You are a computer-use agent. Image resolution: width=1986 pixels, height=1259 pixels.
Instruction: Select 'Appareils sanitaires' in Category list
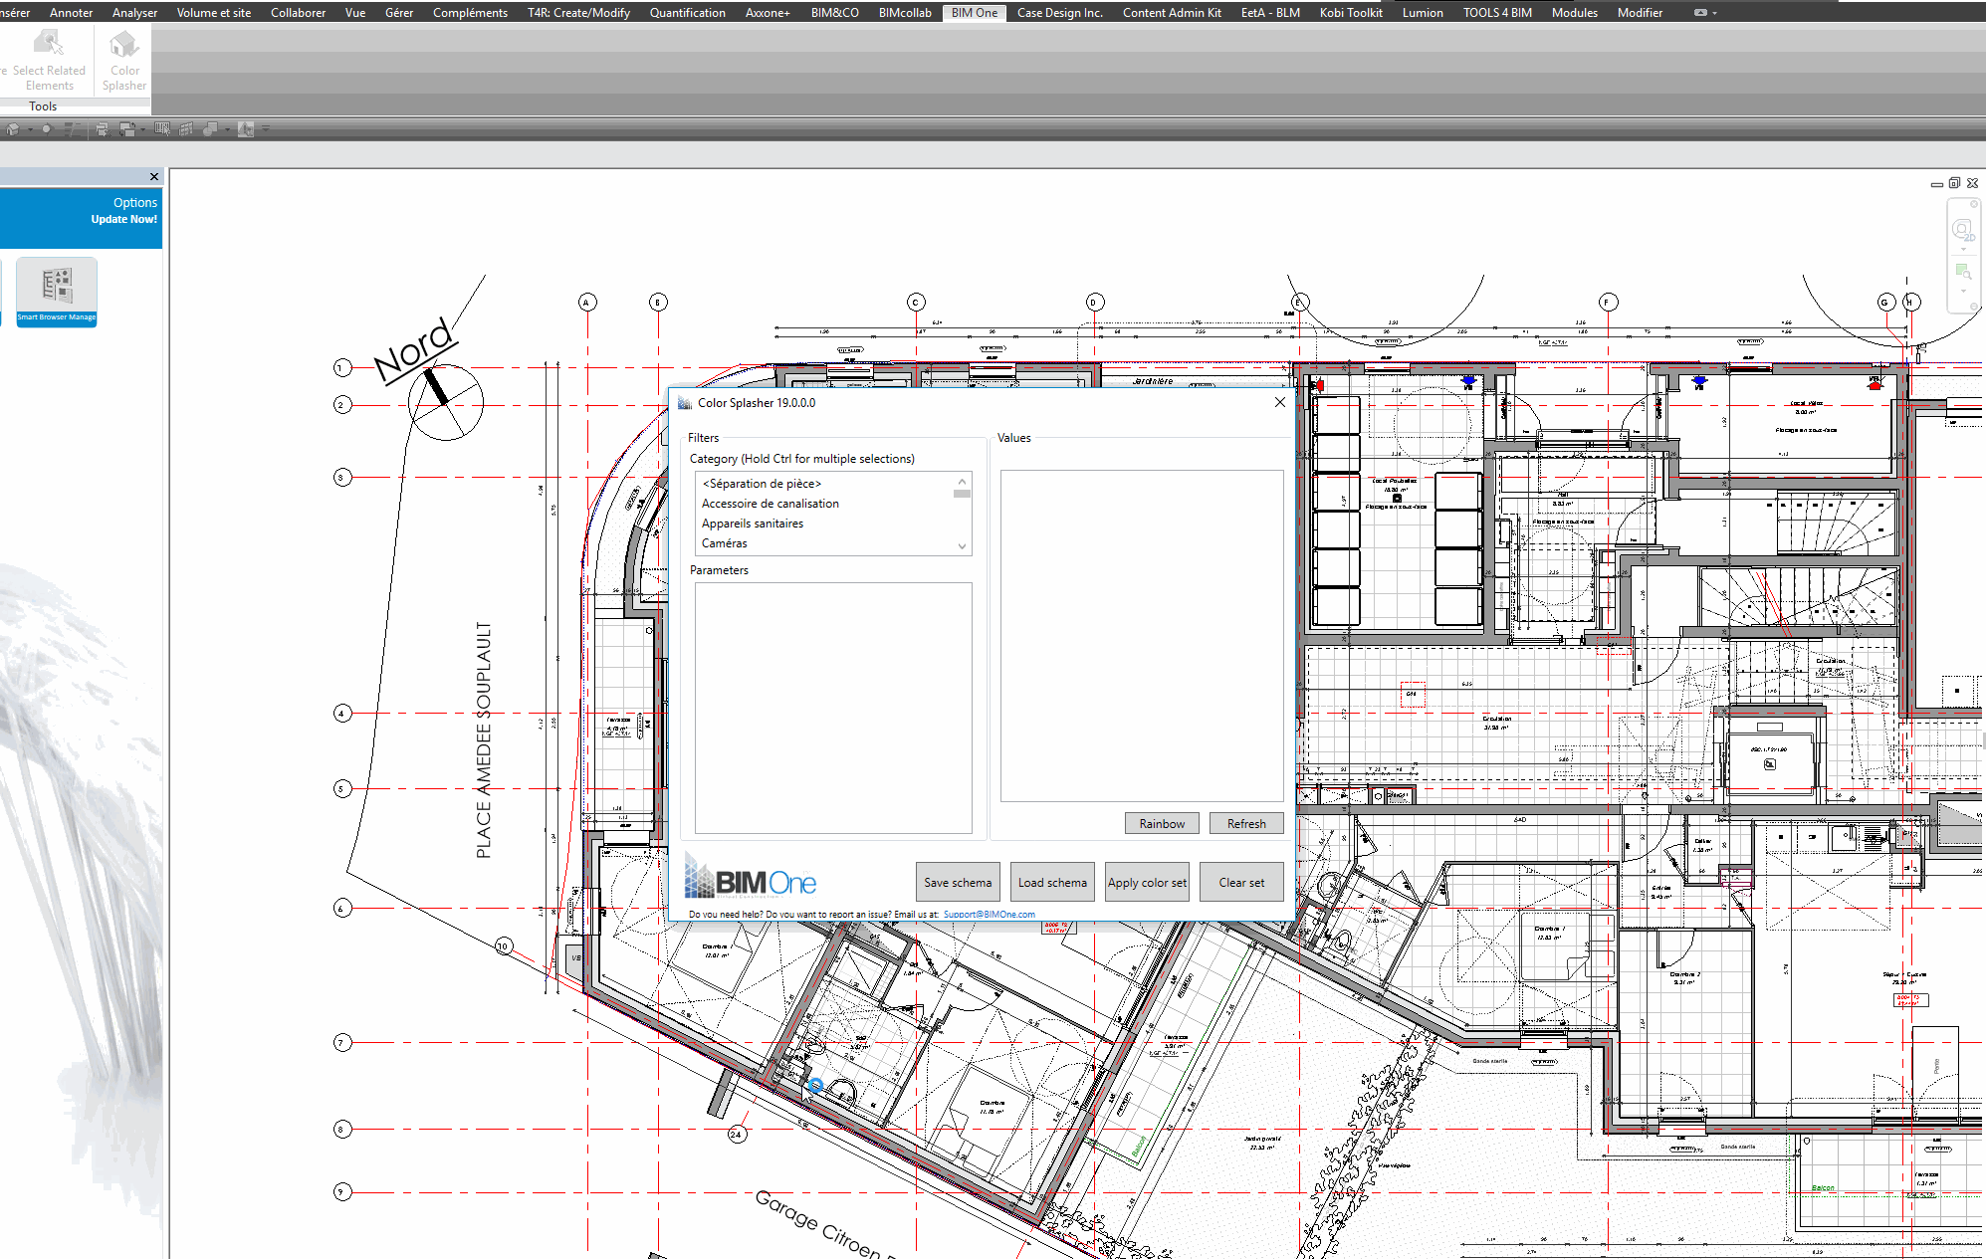752,524
